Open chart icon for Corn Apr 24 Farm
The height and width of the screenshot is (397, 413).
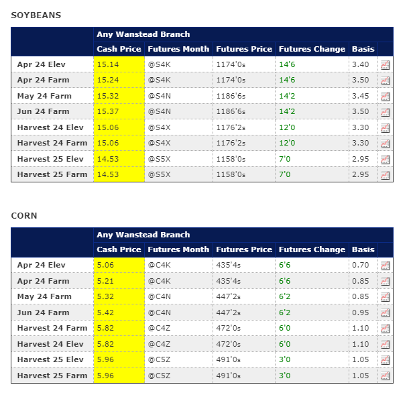(x=386, y=282)
